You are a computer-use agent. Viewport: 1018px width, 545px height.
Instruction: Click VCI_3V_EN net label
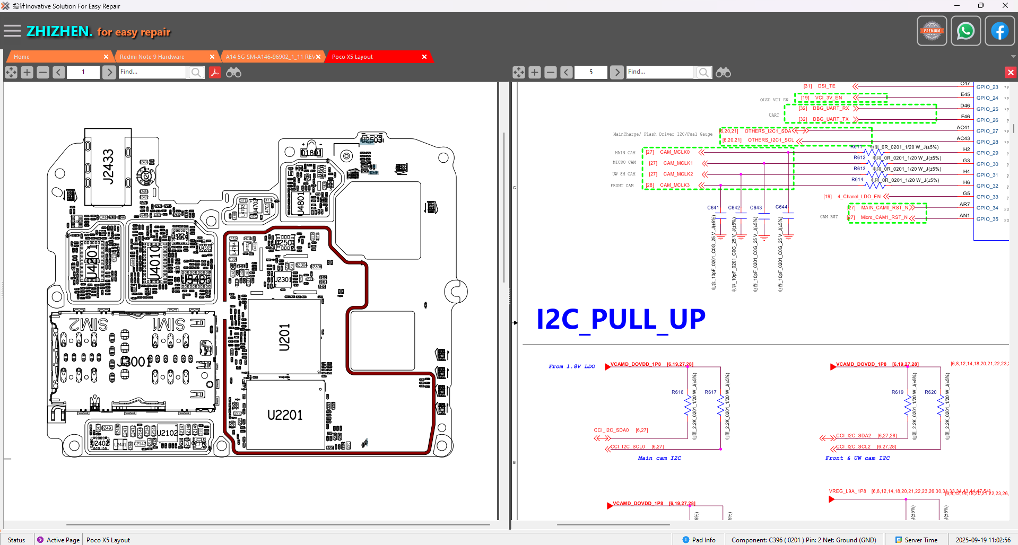click(x=829, y=98)
